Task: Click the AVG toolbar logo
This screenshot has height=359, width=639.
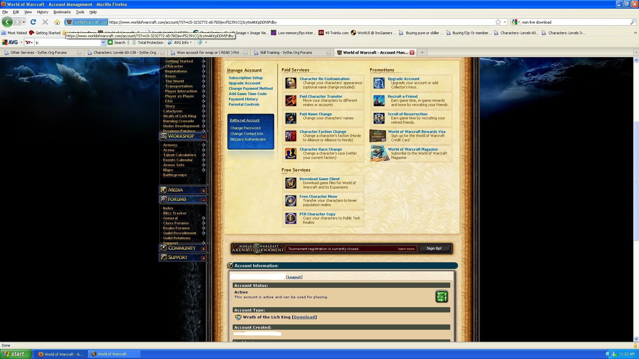Action: click(10, 43)
